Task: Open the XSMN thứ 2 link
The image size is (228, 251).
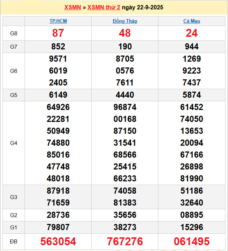Action: coord(104,8)
